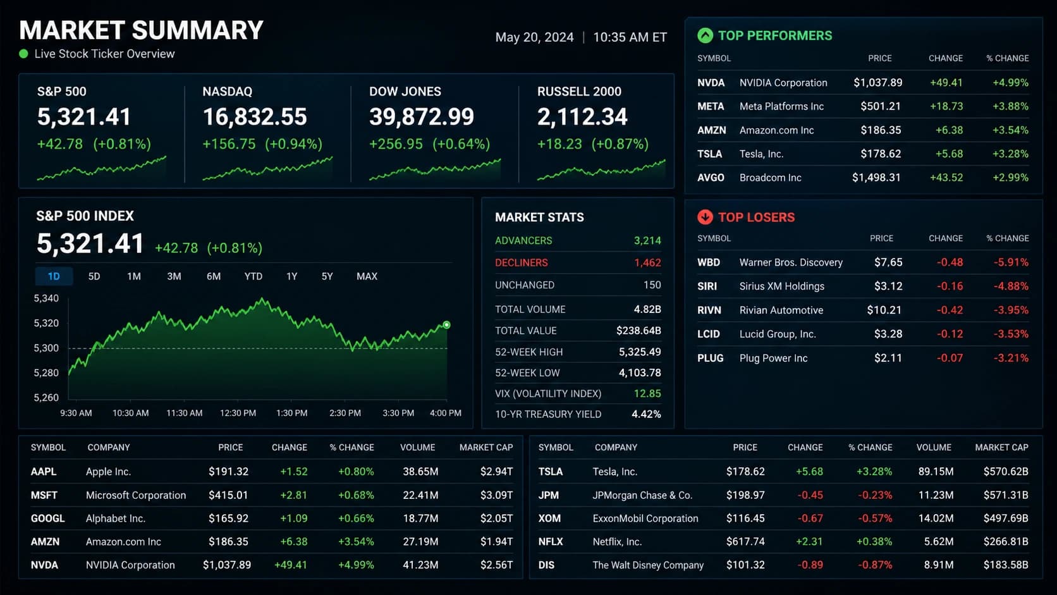Viewport: 1057px width, 595px height.
Task: Sort right table by PRICE header
Action: [x=745, y=447]
